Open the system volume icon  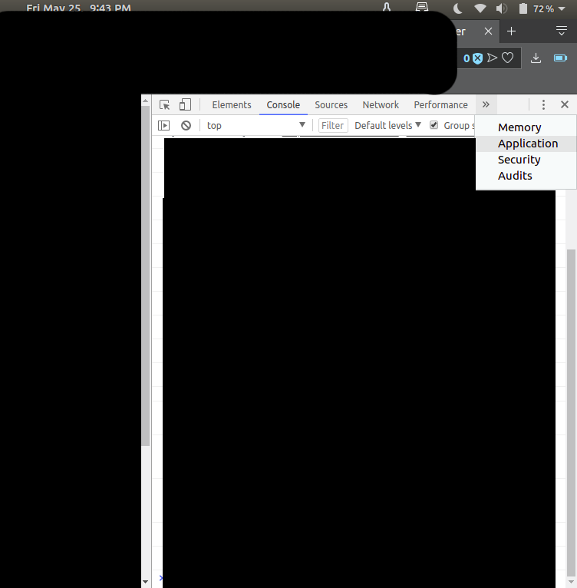pyautogui.click(x=501, y=8)
